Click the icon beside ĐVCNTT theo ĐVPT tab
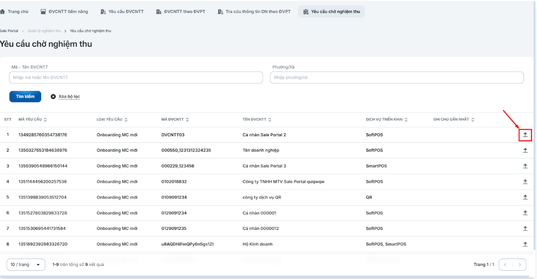The image size is (537, 279). [x=159, y=12]
